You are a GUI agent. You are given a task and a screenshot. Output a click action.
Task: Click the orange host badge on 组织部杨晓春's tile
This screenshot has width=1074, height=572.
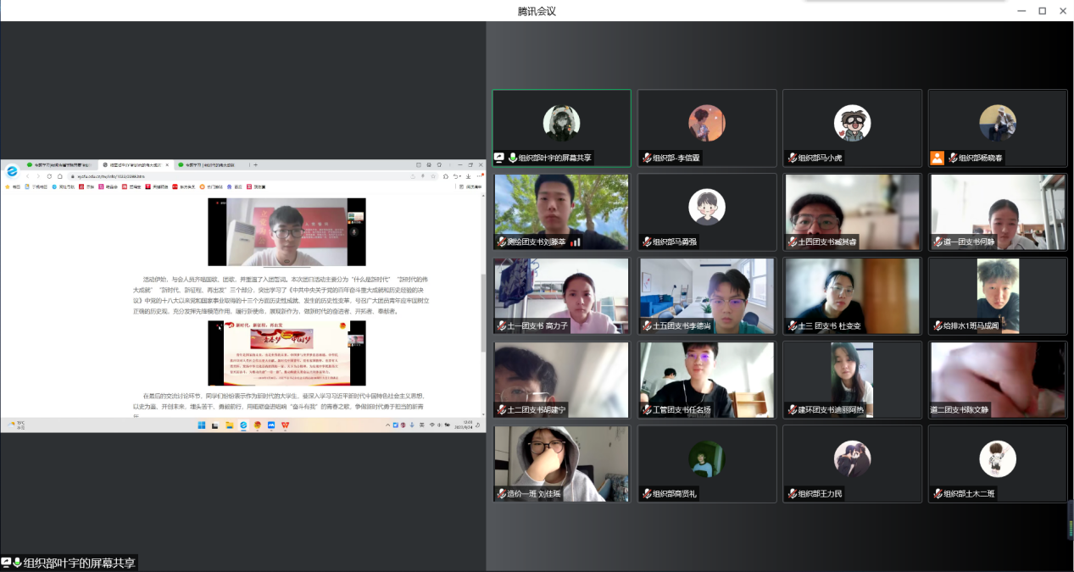(937, 158)
